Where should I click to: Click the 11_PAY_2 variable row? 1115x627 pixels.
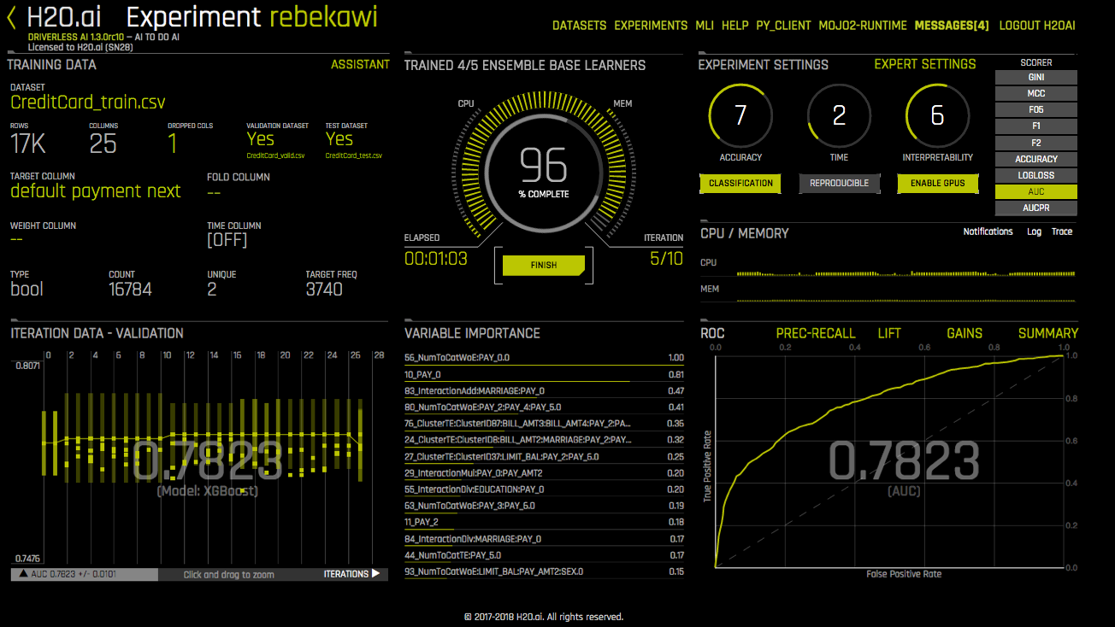pyautogui.click(x=544, y=522)
